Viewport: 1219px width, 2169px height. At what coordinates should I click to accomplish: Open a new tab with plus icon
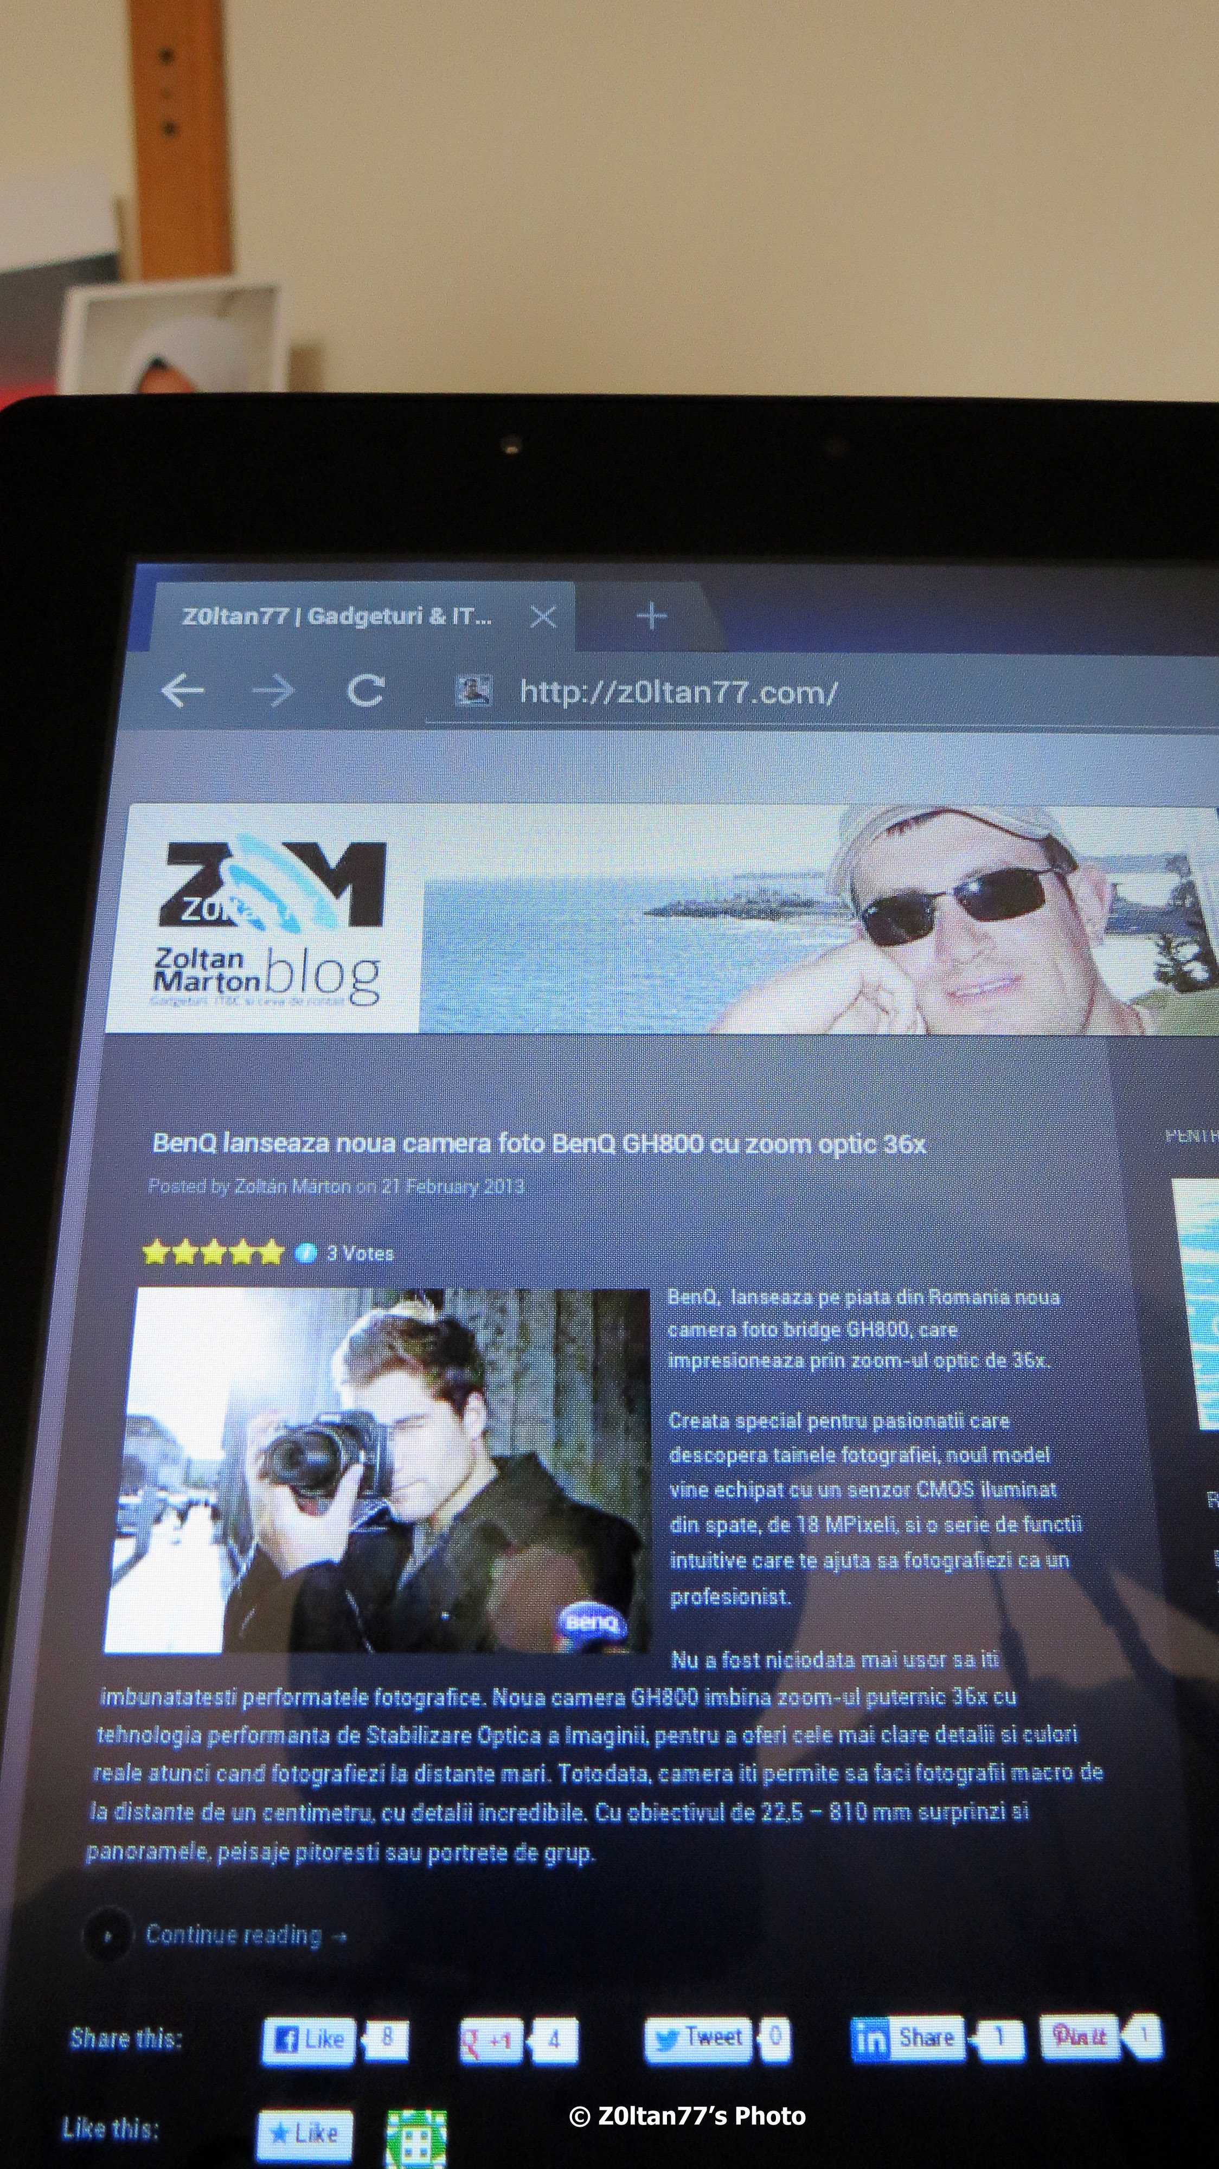(x=651, y=617)
